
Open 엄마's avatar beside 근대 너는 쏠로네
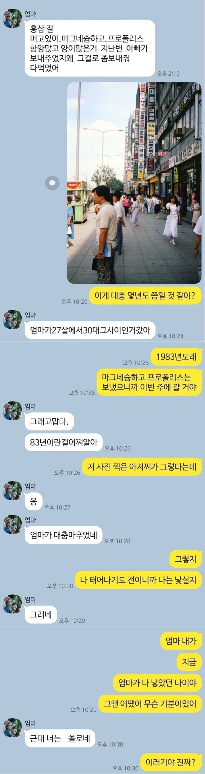(13, 728)
